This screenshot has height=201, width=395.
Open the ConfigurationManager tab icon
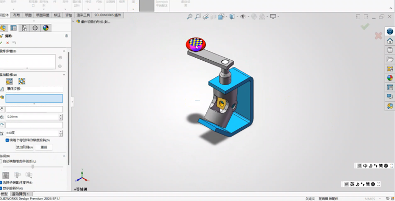coord(24,28)
